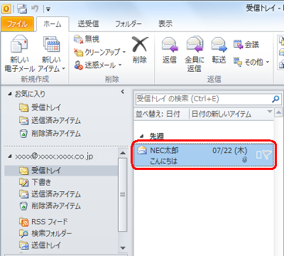
Task: Click 全員に返信 (Reply All)
Action: coord(195,54)
